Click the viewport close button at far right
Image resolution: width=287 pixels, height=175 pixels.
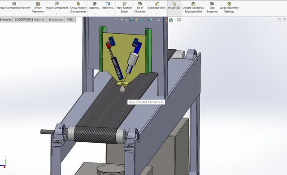point(284,20)
